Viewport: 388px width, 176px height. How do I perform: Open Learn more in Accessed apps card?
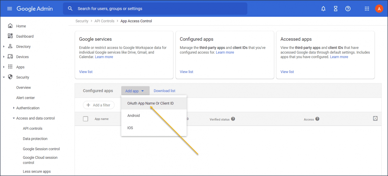(x=339, y=57)
